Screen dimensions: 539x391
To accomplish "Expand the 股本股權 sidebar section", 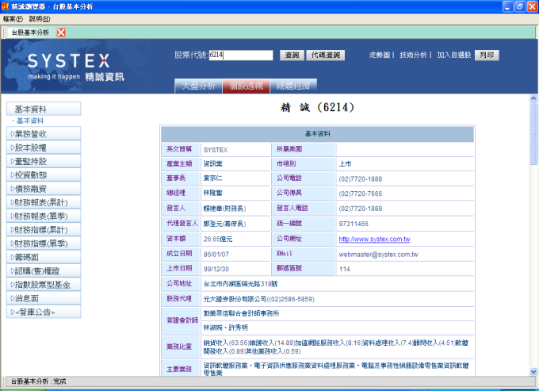I will coord(44,148).
